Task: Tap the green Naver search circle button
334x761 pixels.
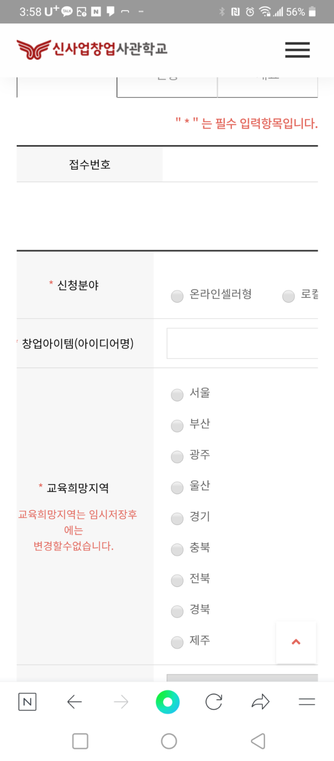Action: pyautogui.click(x=168, y=702)
